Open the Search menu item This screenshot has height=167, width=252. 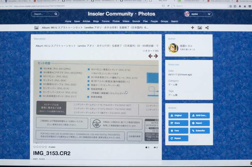point(175,21)
